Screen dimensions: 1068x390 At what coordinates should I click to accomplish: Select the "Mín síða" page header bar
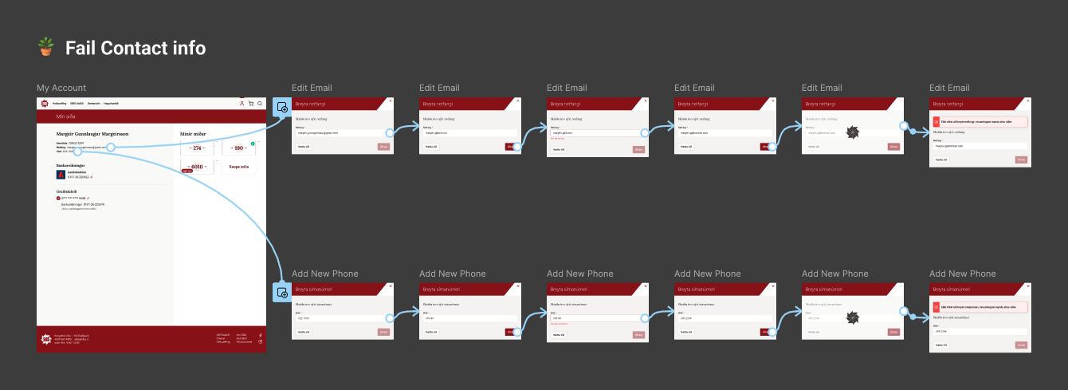[x=151, y=116]
